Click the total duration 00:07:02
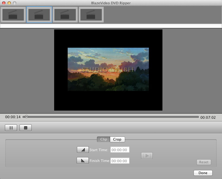This screenshot has height=179, width=222. (x=208, y=117)
